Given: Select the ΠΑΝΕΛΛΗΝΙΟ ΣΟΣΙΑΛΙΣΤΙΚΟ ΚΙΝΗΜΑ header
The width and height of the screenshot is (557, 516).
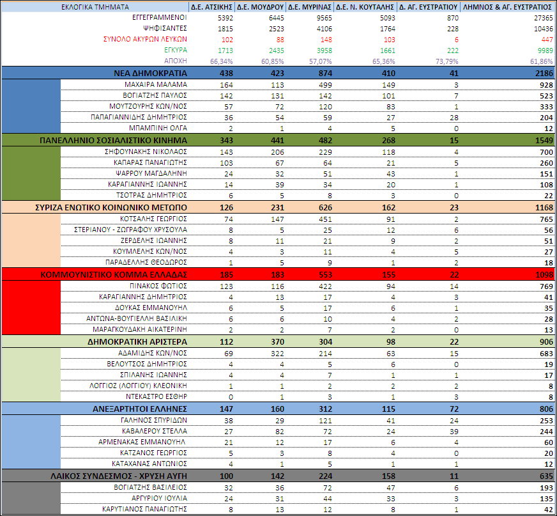Looking at the screenshot, I should (x=113, y=140).
